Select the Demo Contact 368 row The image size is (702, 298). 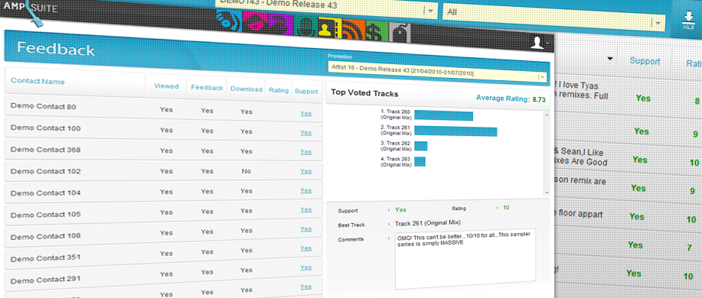point(163,150)
